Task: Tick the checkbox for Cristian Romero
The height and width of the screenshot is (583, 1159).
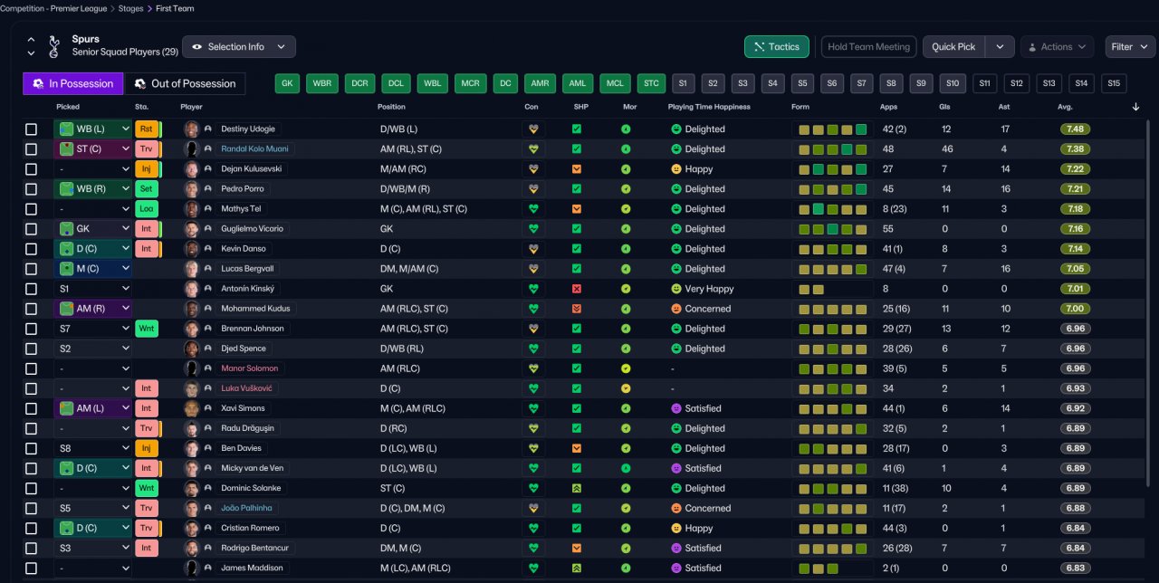Action: click(x=31, y=528)
